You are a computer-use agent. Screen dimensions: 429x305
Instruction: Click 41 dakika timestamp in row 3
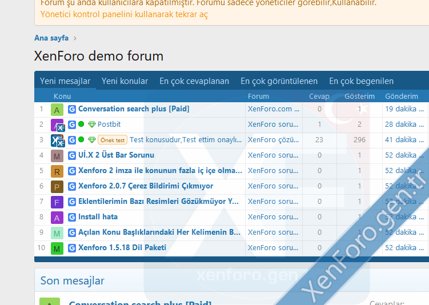coord(404,140)
